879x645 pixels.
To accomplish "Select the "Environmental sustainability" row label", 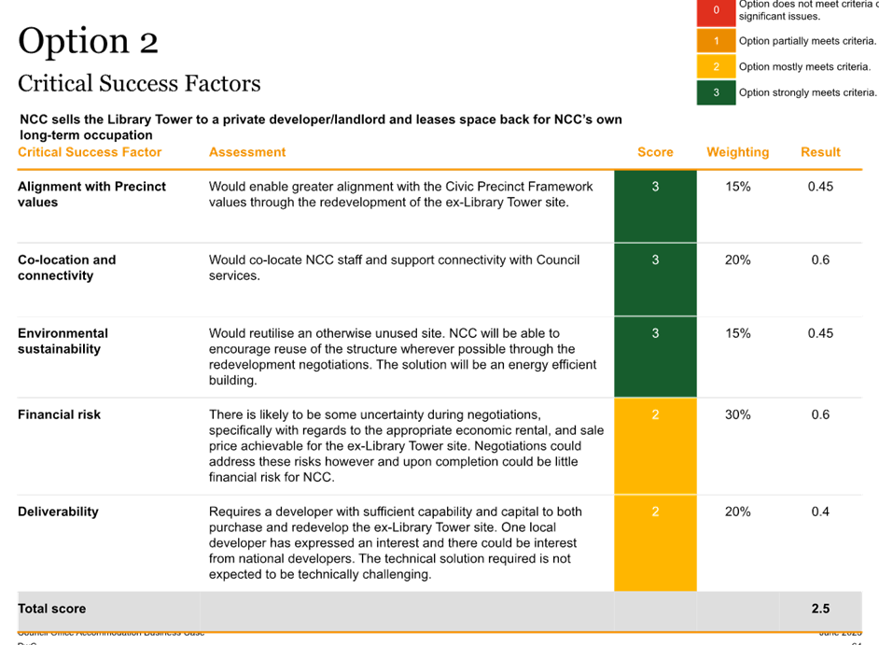I will (63, 341).
